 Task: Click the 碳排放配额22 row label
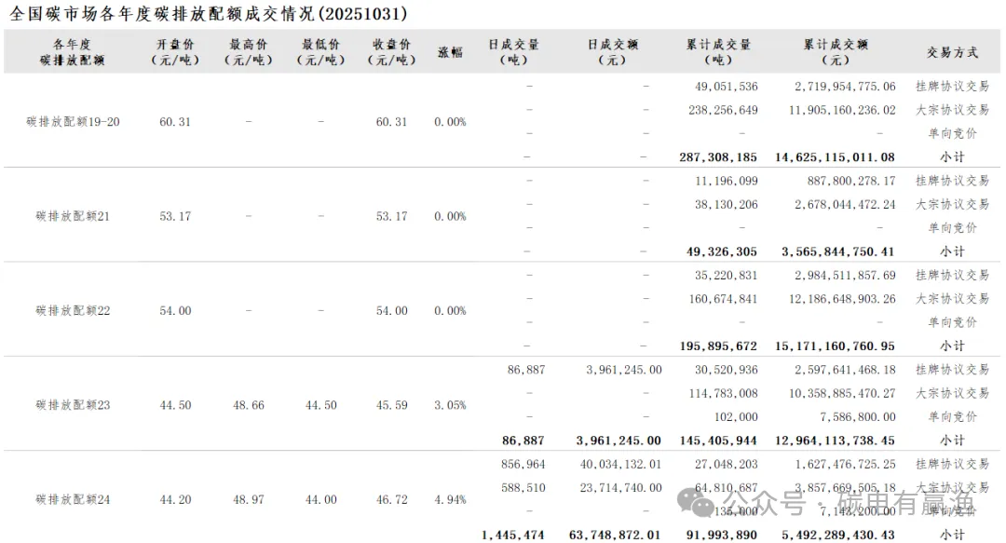(x=73, y=311)
